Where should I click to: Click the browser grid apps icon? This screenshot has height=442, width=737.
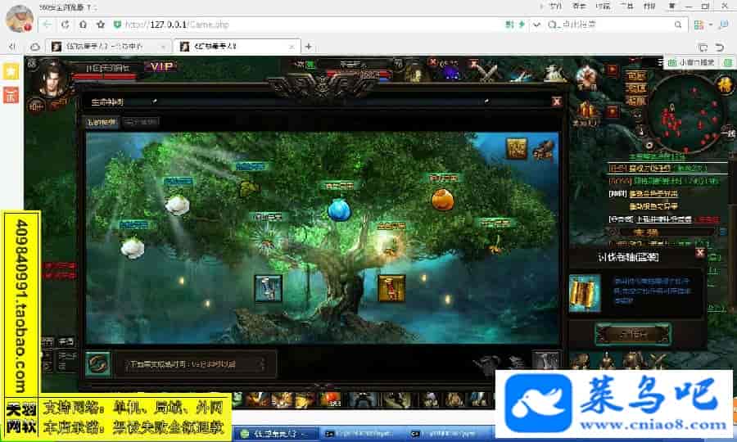699,25
